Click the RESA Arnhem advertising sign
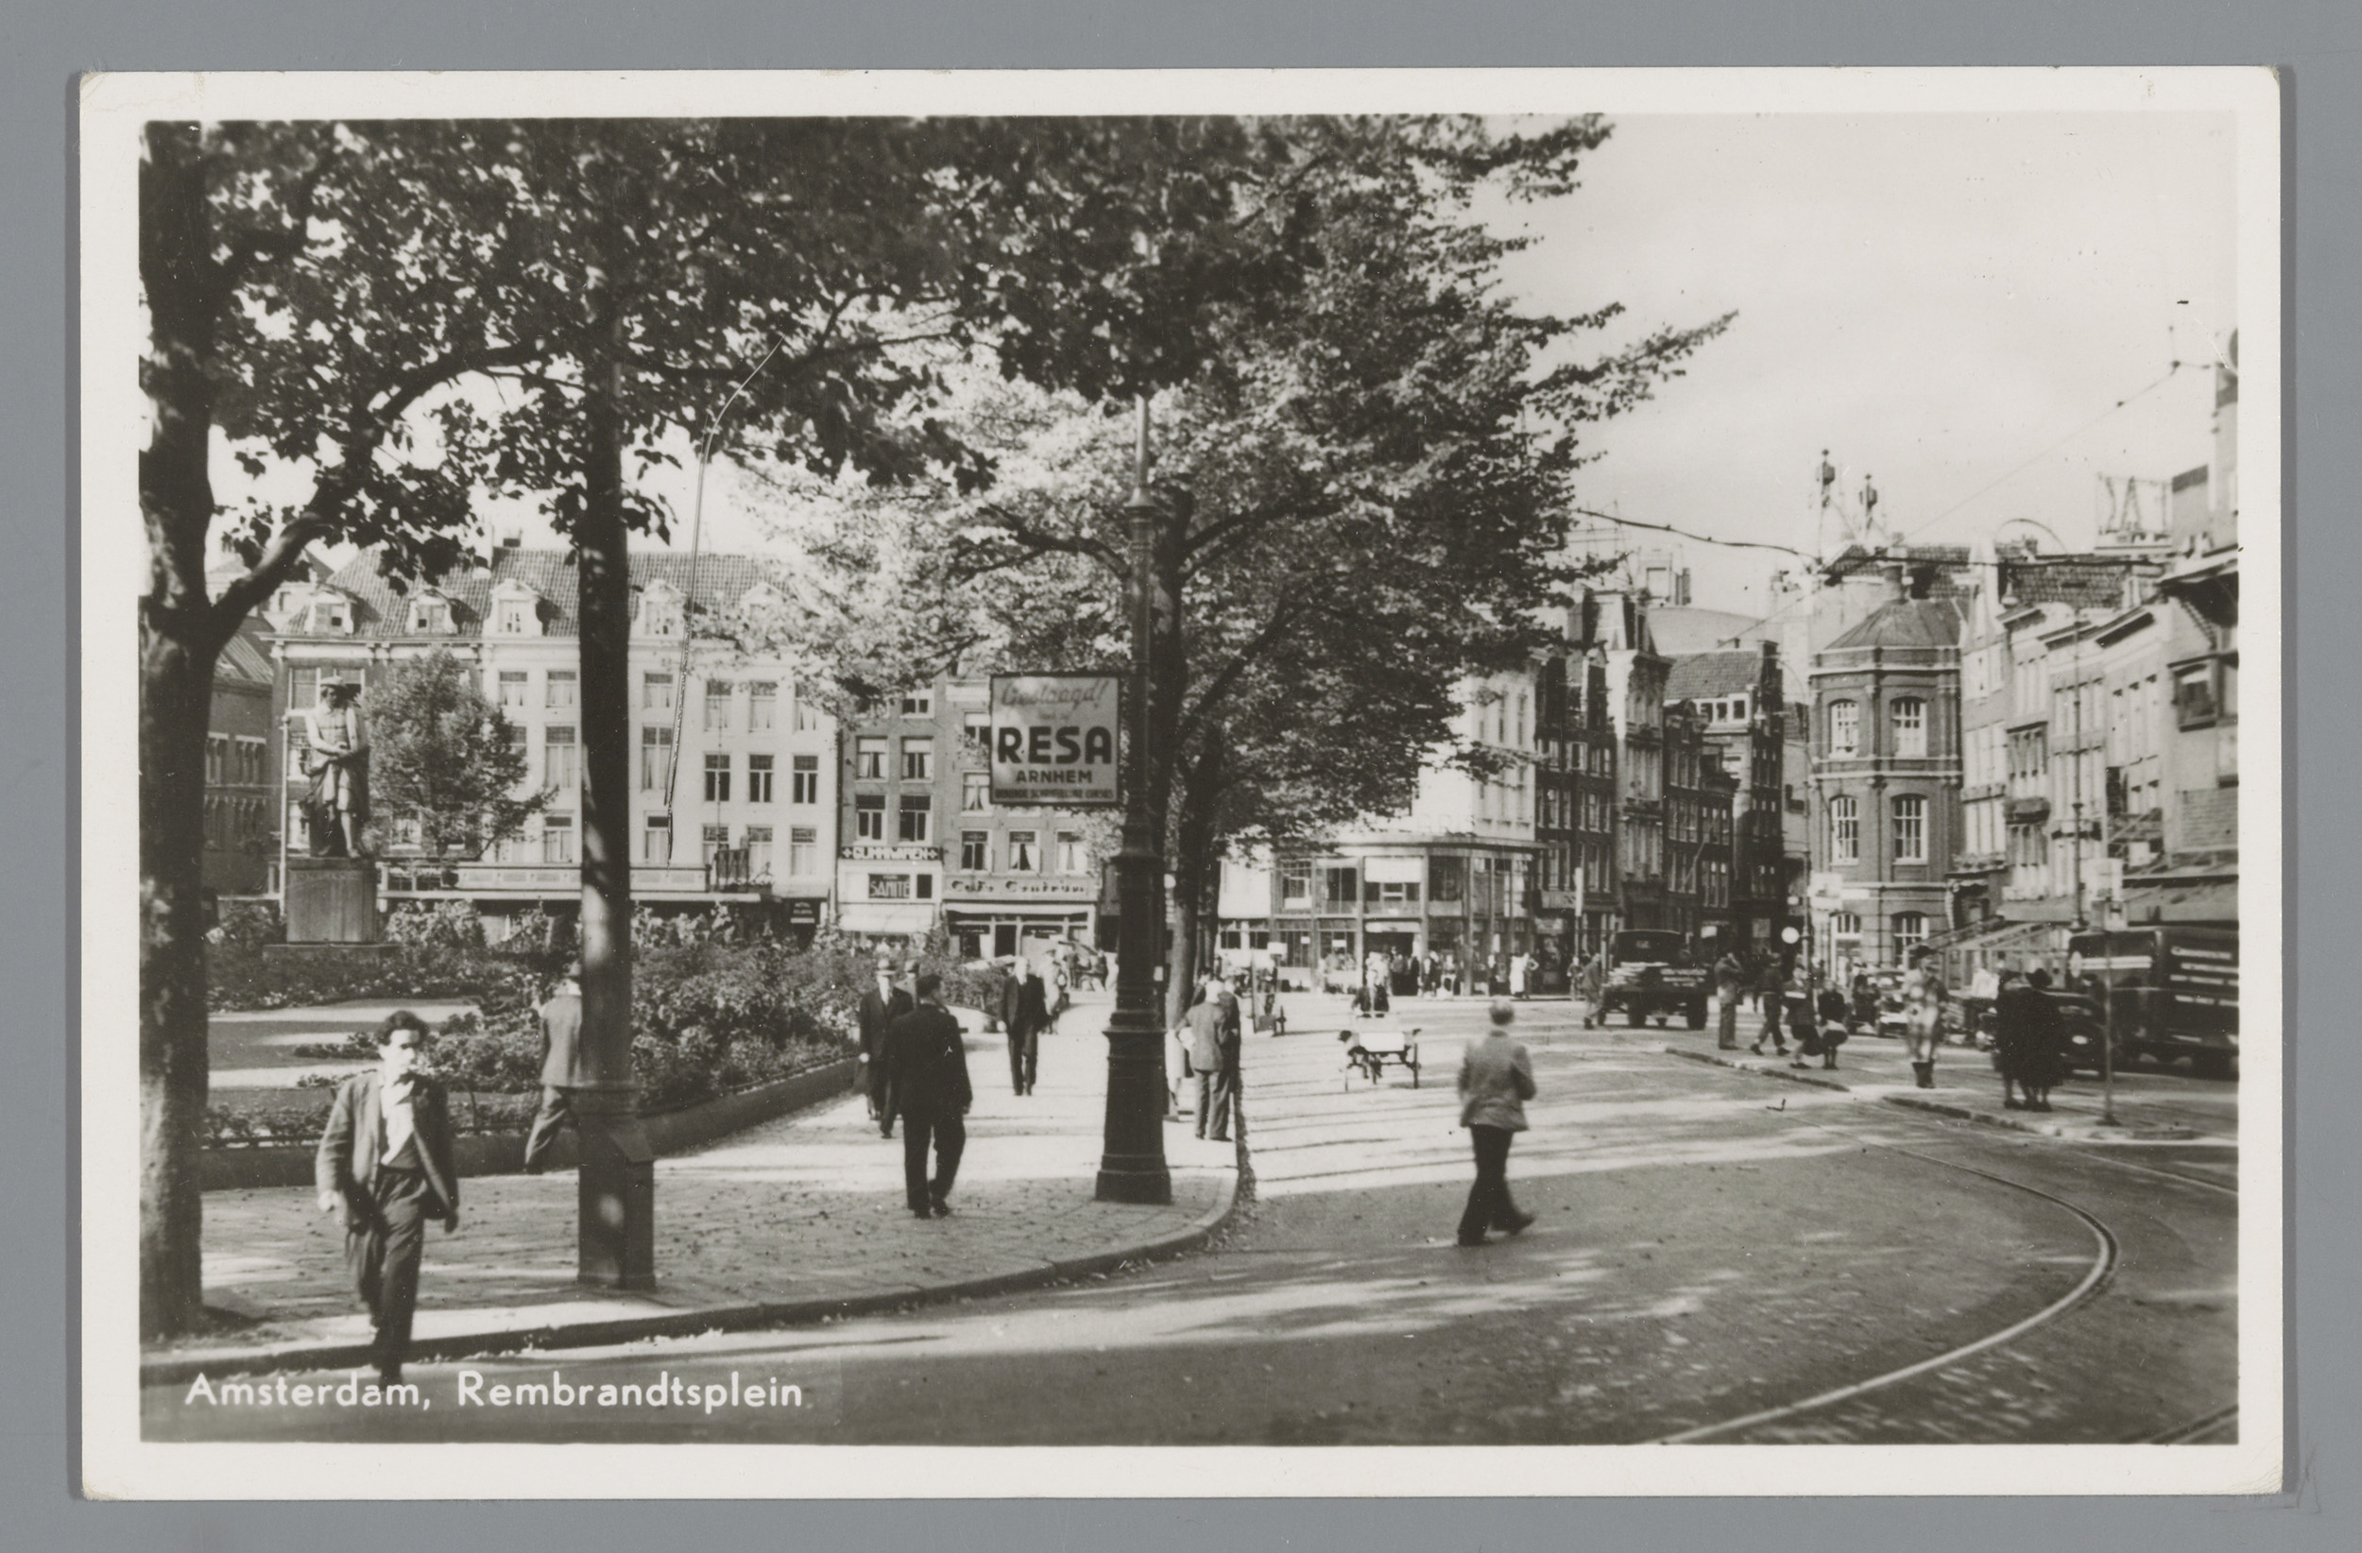The width and height of the screenshot is (2362, 1553). 1054,740
